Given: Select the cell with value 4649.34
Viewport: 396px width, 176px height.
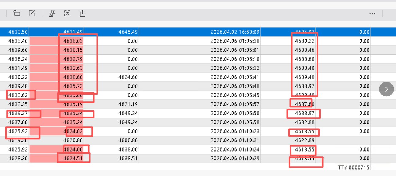Looking at the screenshot, I should tap(128, 114).
